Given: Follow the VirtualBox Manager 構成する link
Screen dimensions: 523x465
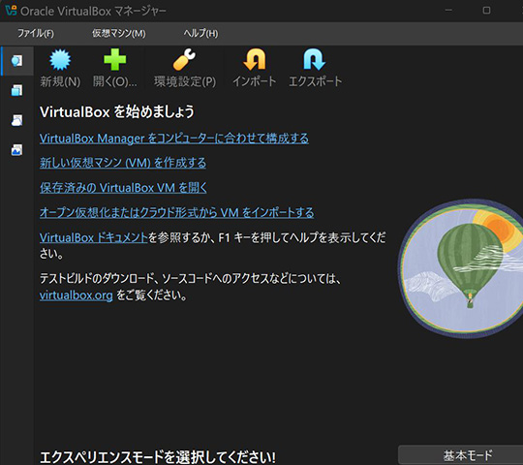Looking at the screenshot, I should pos(174,139).
